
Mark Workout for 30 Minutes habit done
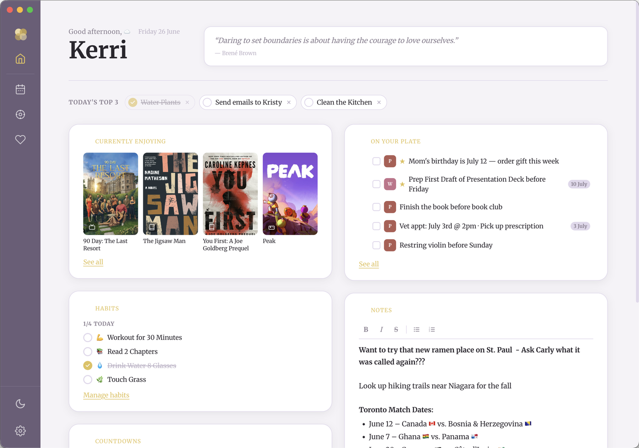coord(88,337)
